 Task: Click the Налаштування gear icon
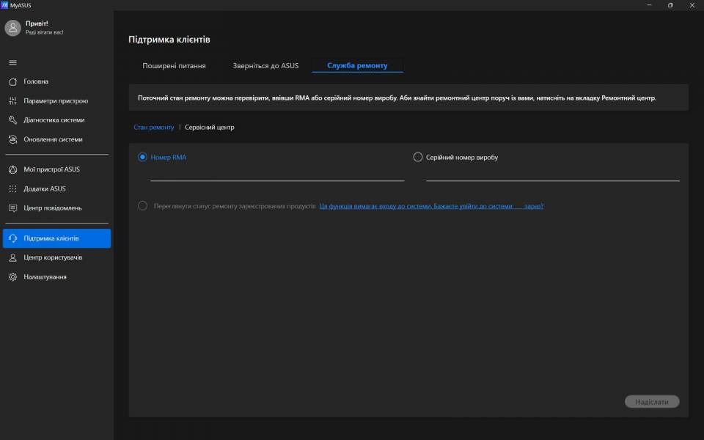click(x=12, y=276)
